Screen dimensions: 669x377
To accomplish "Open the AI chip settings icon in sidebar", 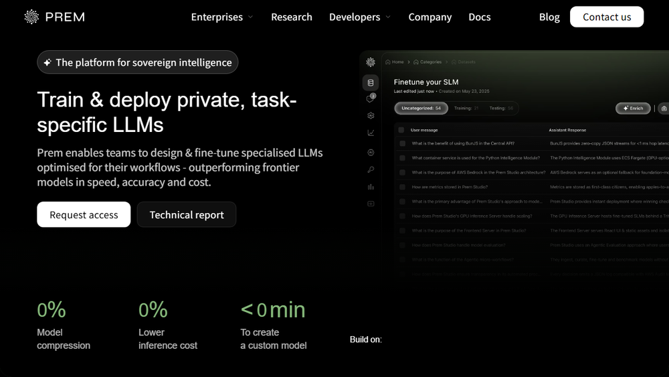I will click(x=371, y=115).
